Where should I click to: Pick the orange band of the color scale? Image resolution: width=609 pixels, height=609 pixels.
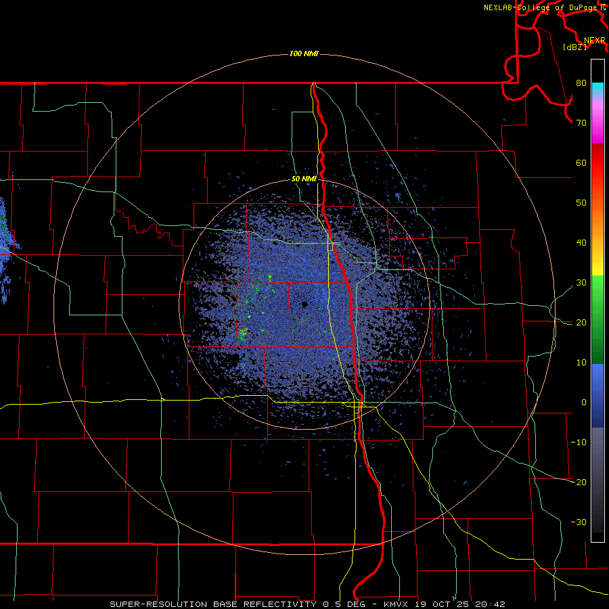click(x=597, y=217)
